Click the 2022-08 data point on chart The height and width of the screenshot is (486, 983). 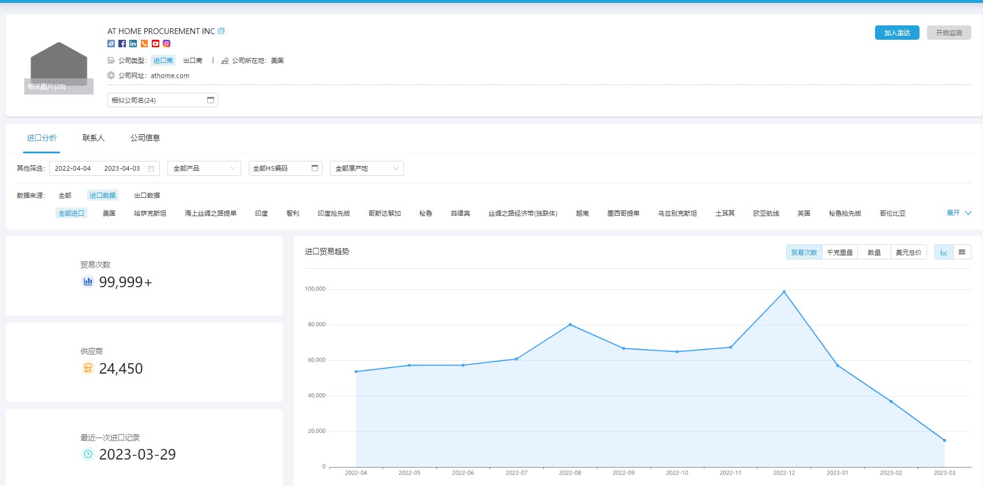click(570, 325)
